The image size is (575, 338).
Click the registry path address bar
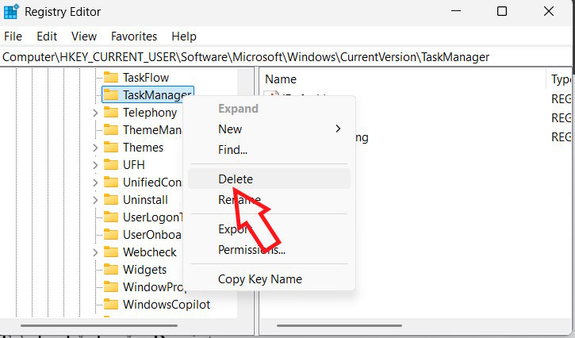click(x=246, y=57)
